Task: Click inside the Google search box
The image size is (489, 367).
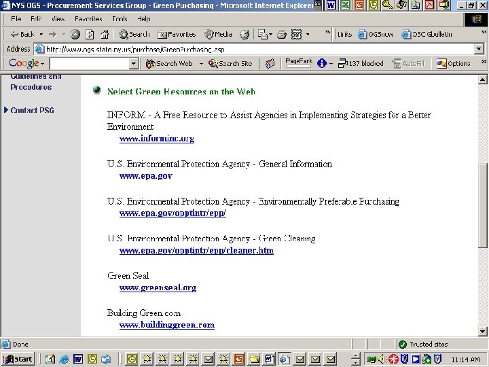Action: (x=90, y=64)
